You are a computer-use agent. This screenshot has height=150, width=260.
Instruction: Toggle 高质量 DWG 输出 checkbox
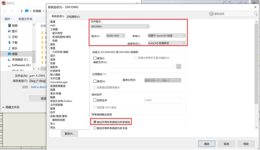click(95, 107)
